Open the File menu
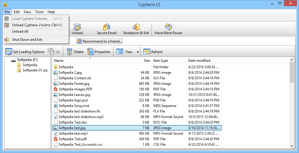Viewport: 299px width, 153px height. point(7,12)
